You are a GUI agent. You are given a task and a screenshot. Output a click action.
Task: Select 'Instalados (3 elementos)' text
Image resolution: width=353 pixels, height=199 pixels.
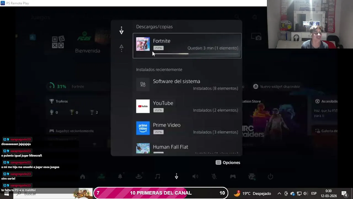pos(215,132)
